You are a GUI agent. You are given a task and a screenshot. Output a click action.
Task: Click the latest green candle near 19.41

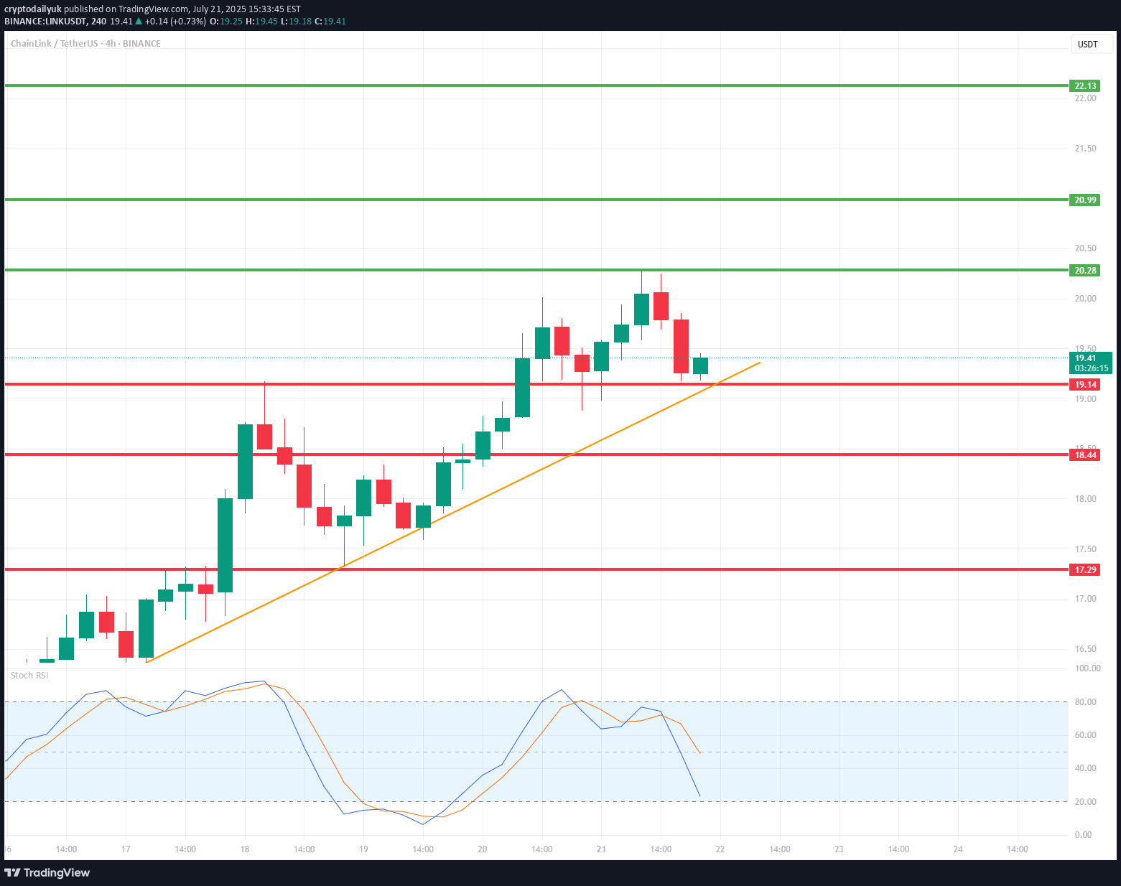pos(700,366)
